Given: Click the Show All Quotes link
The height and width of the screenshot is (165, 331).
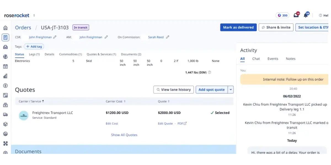Looking at the screenshot, I should (124, 135).
